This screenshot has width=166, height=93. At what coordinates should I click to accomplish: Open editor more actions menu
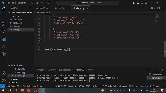pos(162,8)
